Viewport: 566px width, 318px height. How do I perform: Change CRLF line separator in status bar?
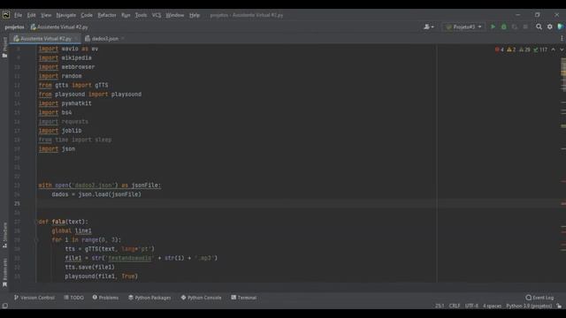point(455,307)
